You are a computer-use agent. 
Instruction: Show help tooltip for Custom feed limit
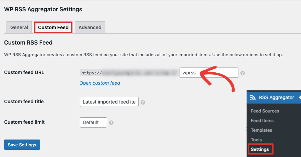111,123
